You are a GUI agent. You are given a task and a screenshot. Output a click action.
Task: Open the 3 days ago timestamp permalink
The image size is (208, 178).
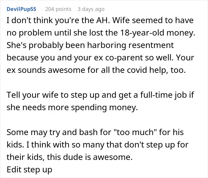(x=91, y=9)
